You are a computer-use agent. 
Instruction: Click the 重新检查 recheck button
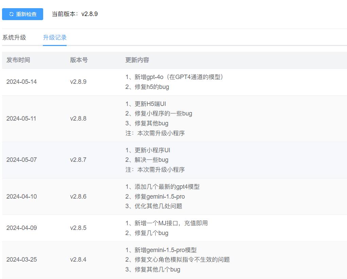click(x=22, y=14)
